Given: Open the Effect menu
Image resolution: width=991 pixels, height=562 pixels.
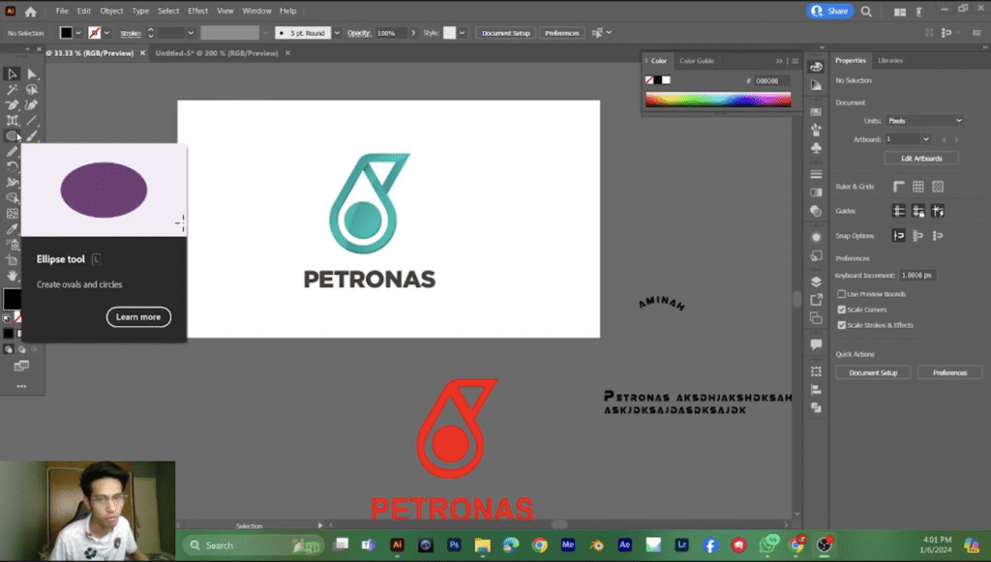Looking at the screenshot, I should tap(197, 11).
